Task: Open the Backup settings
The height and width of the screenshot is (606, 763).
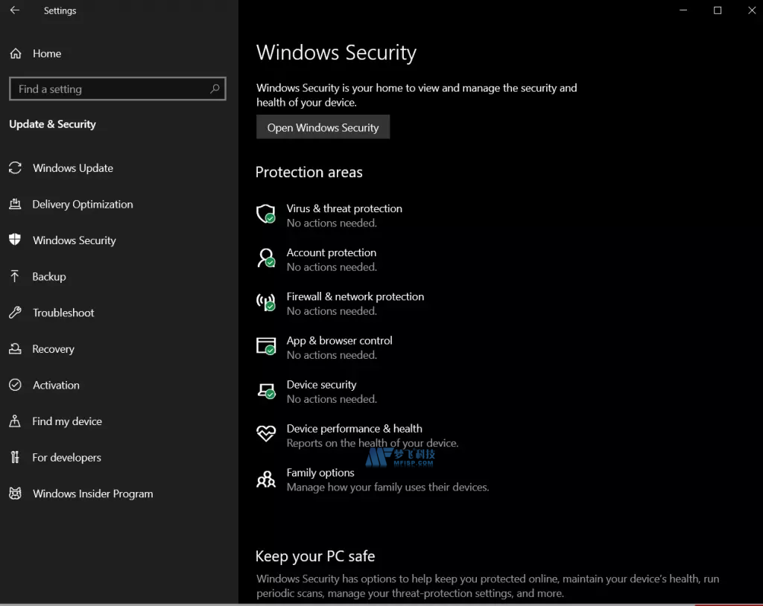Action: [49, 276]
